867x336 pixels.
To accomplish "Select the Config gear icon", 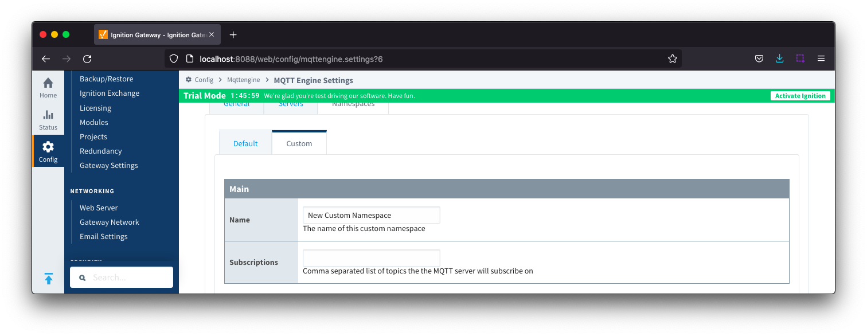I will 48,147.
